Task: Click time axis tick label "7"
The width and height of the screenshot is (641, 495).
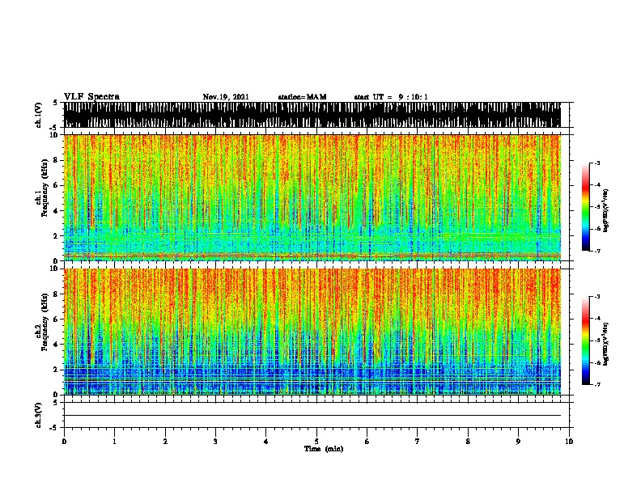Action: tap(418, 442)
